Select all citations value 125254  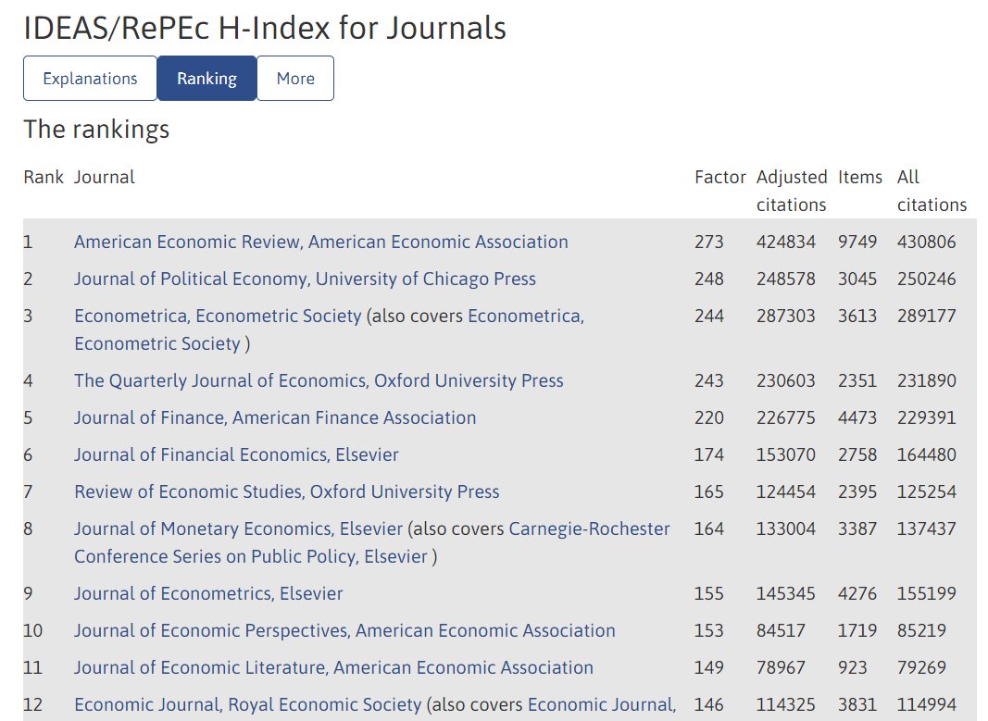(x=926, y=491)
